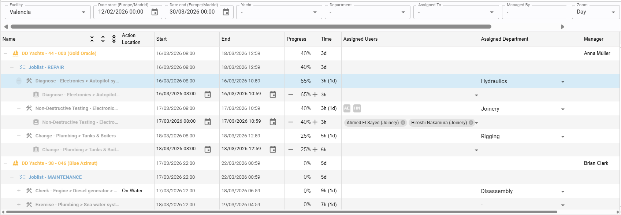The width and height of the screenshot is (621, 215).
Task: Remove Hiroshi Nakamura chip from assigned users
Action: tap(471, 123)
